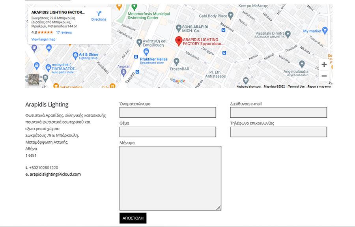
Task: Click the ARAPIDIS LIGHTING FACTOR... card title
Action: (58, 12)
